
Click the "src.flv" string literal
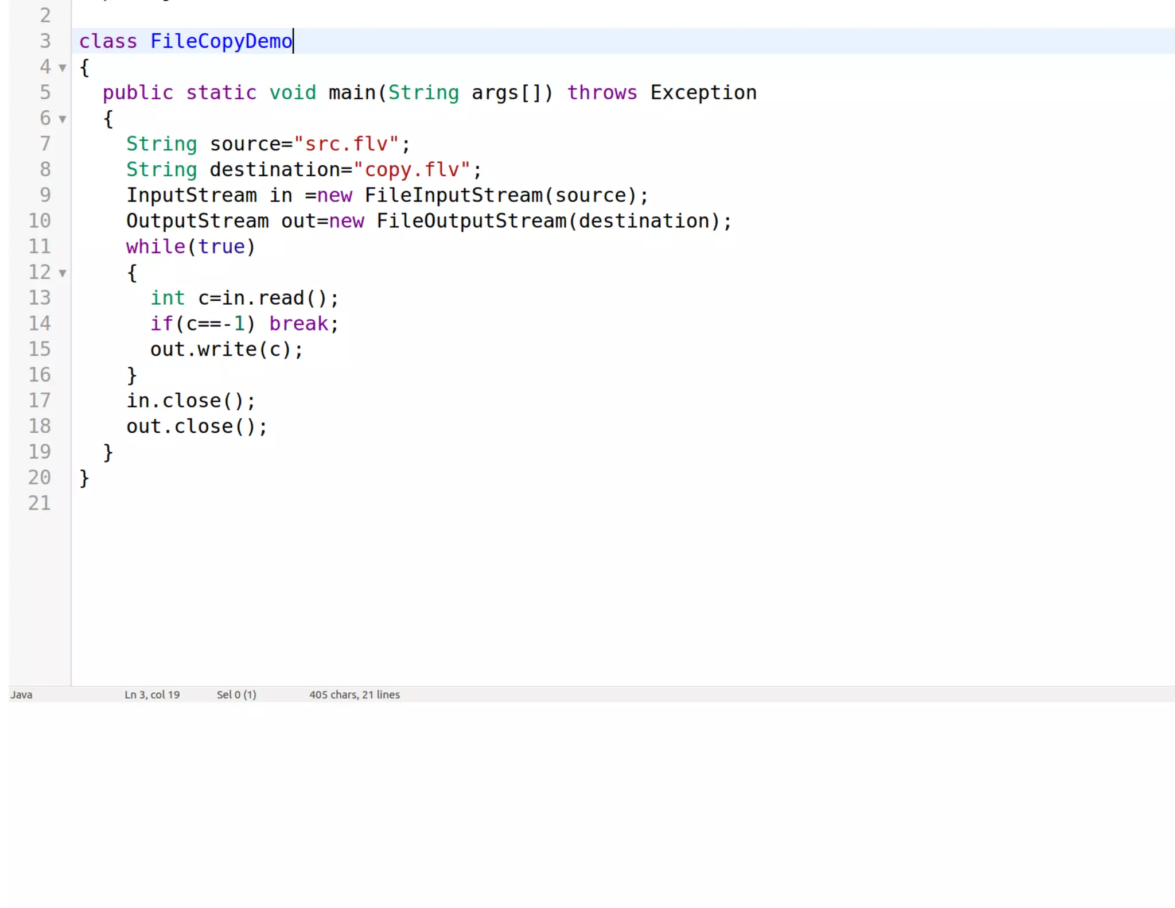coord(346,144)
